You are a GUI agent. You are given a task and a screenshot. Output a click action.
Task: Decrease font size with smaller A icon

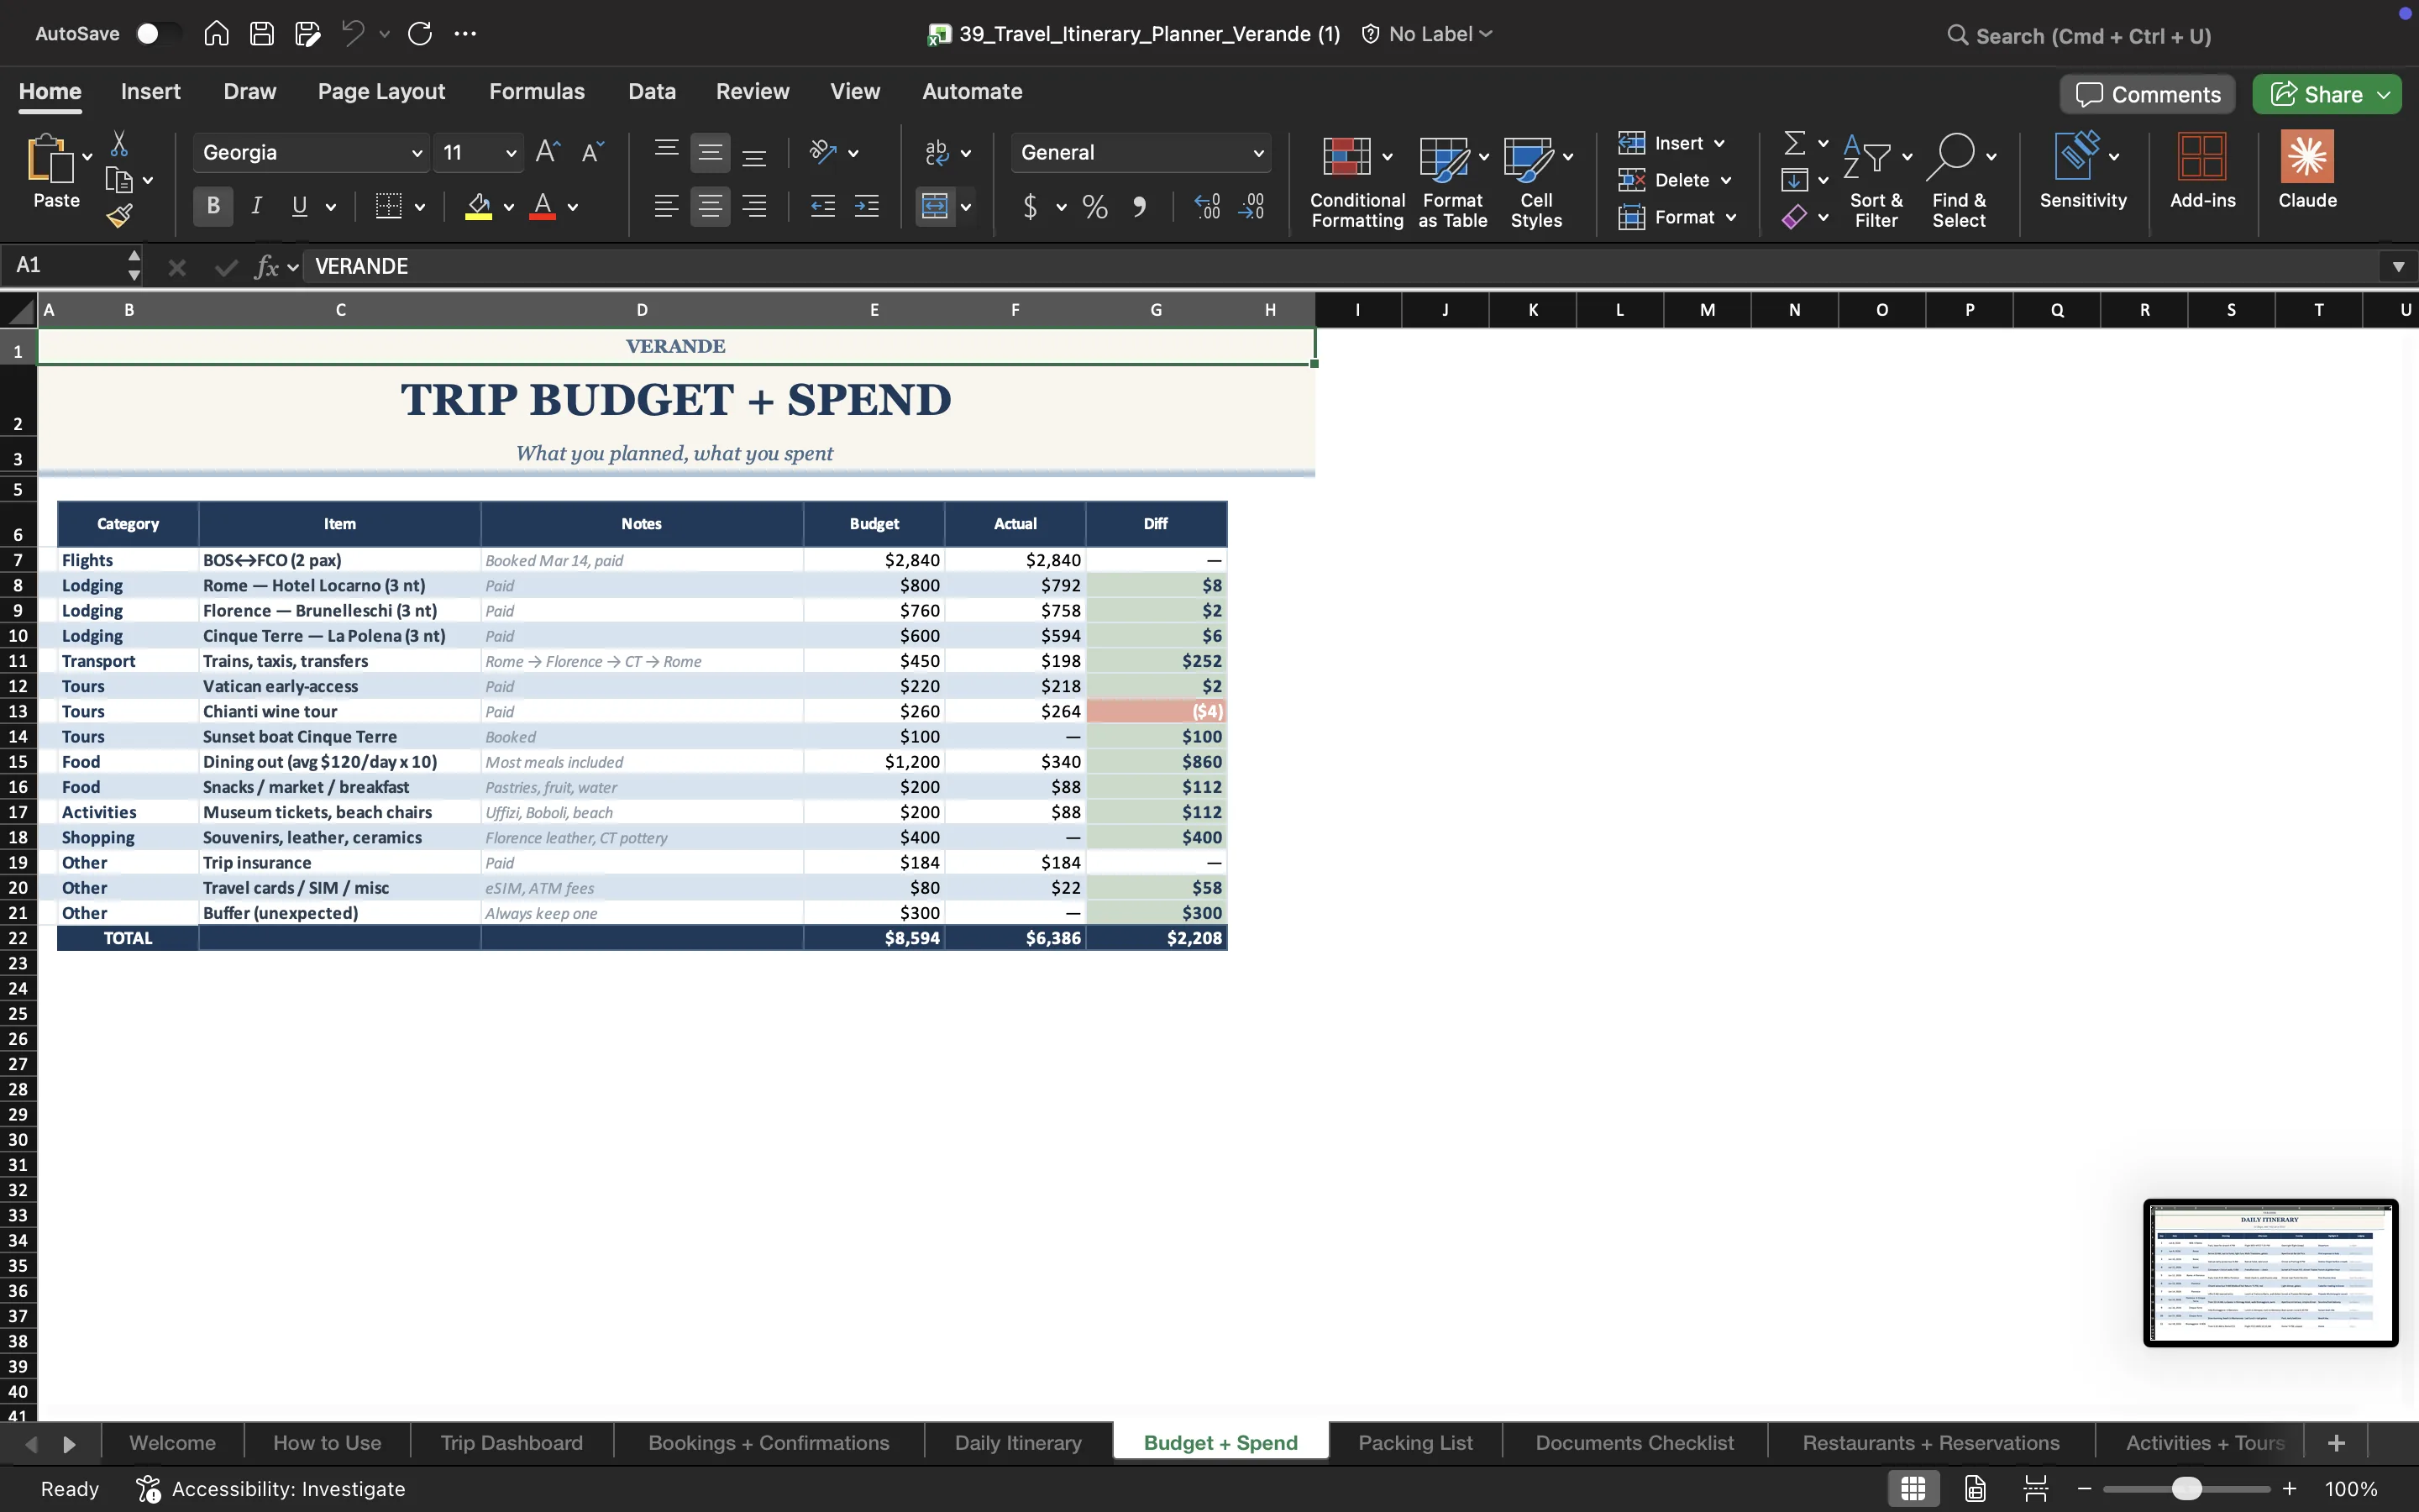tap(593, 152)
